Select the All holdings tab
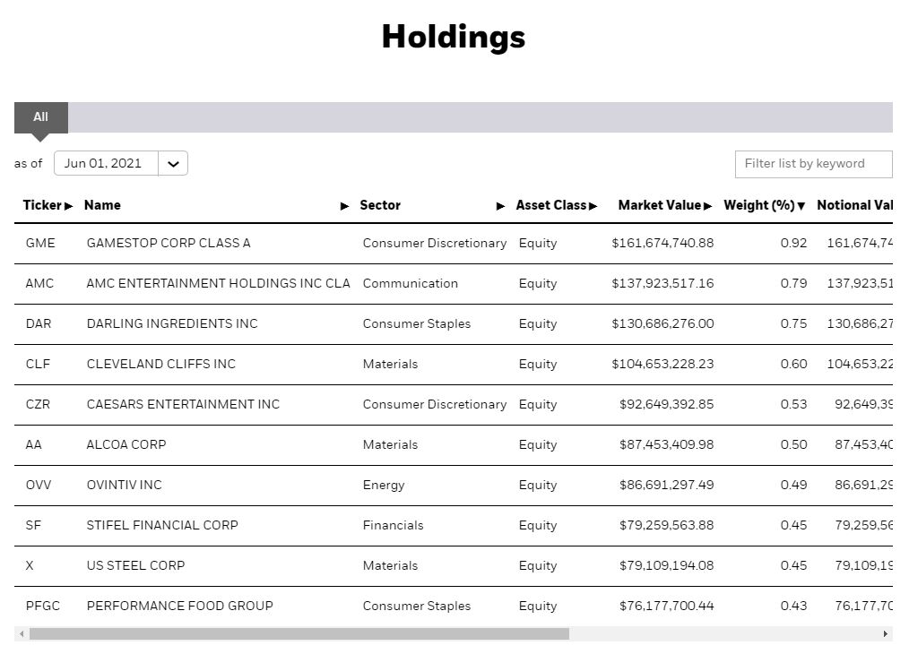Image resolution: width=909 pixels, height=654 pixels. click(x=40, y=117)
